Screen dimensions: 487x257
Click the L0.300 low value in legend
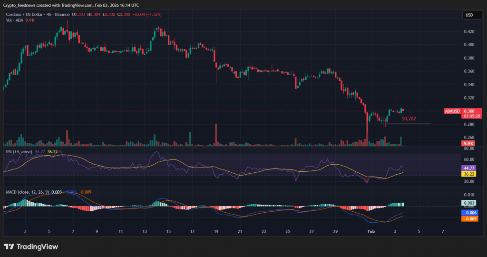coord(109,15)
